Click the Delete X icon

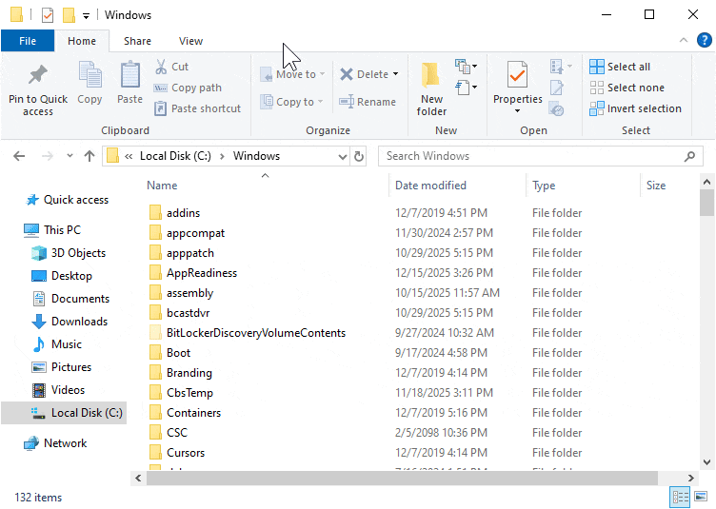(x=347, y=74)
